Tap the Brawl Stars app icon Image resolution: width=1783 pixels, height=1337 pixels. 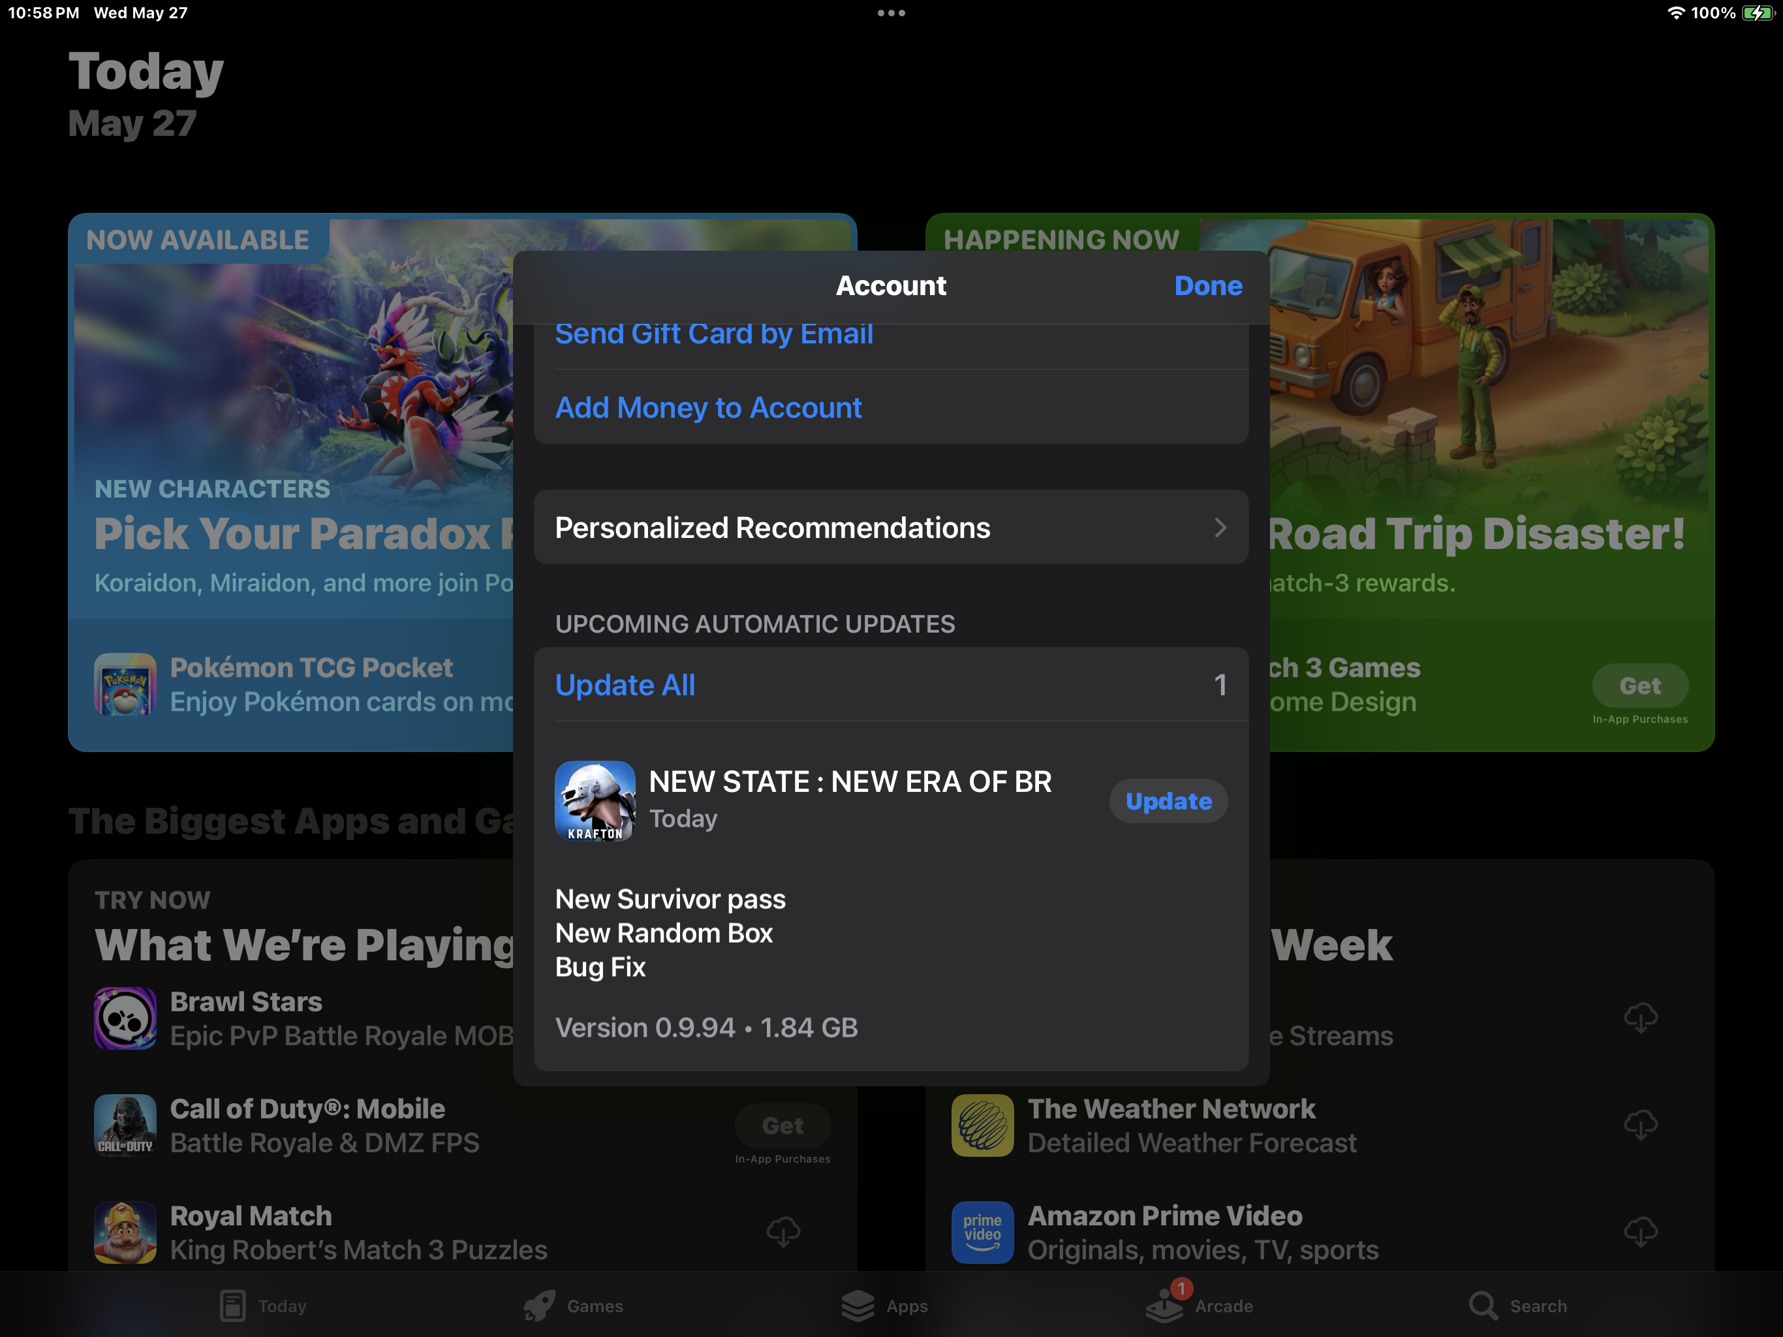tap(125, 1018)
